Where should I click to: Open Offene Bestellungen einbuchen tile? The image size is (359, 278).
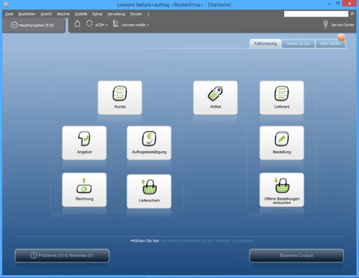tap(282, 190)
